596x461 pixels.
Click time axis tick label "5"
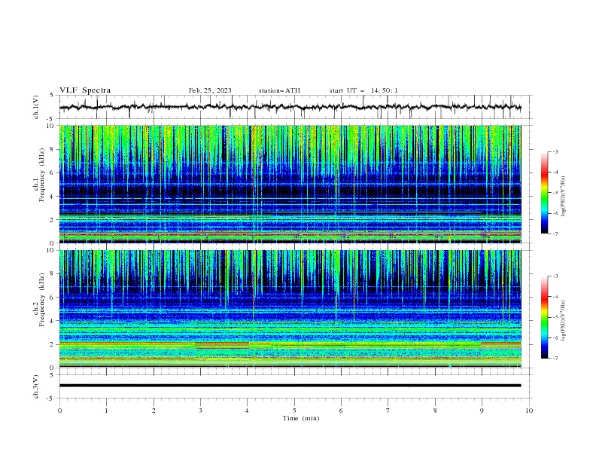294,411
